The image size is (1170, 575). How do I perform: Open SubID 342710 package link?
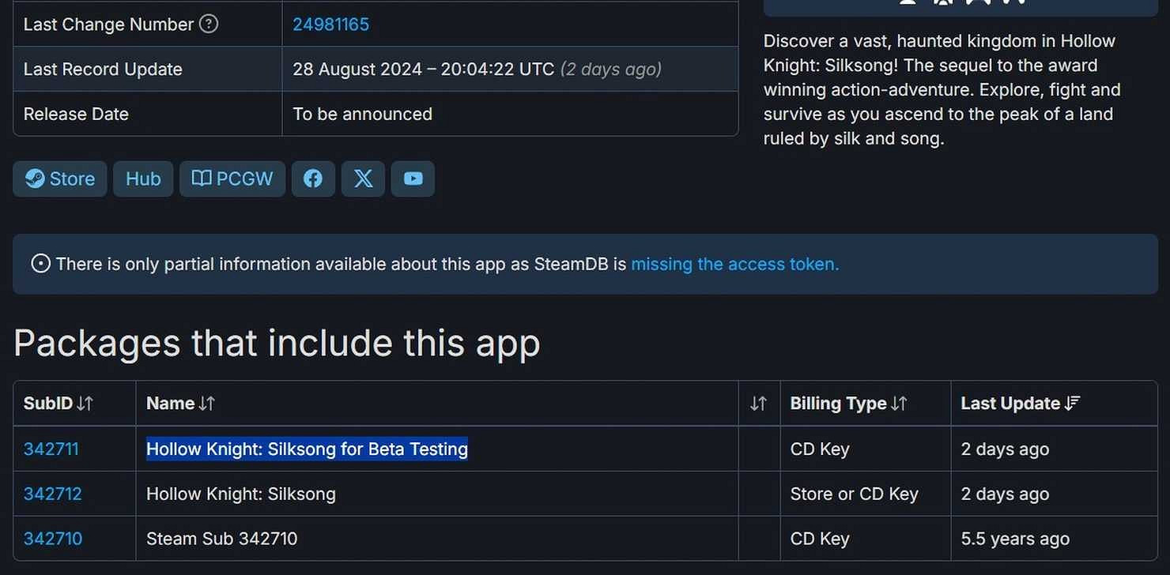pyautogui.click(x=53, y=539)
